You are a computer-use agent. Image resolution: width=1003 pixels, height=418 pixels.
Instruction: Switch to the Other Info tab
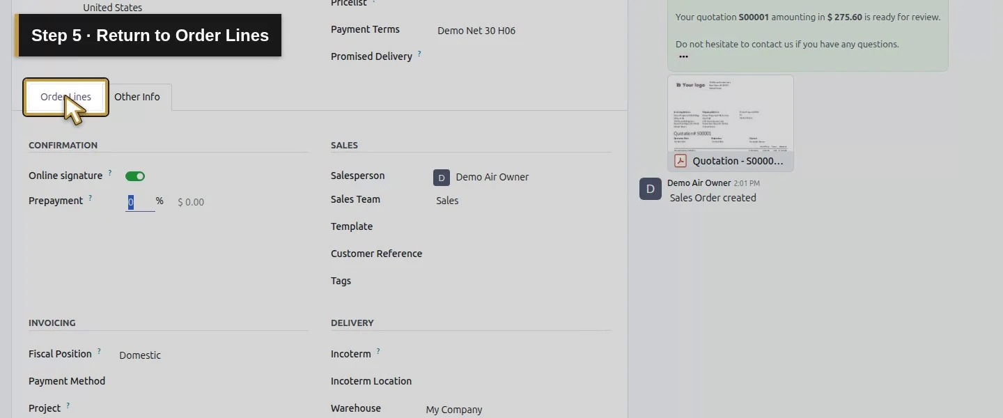[x=137, y=97]
